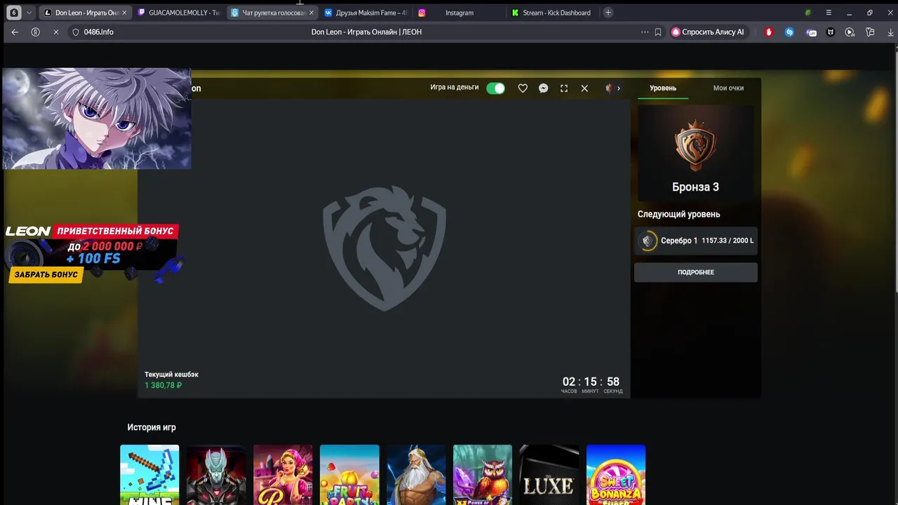The image size is (898, 505).
Task: Open the Mine game thumbnail in history
Action: pyautogui.click(x=149, y=475)
